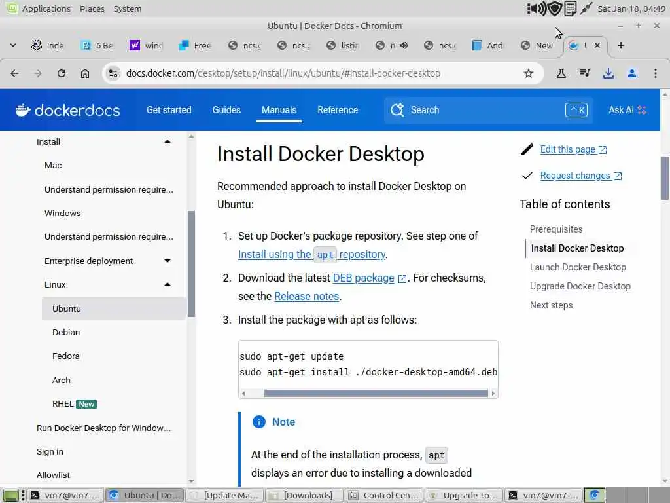Jump to Upgrade Docker Desktop in contents
The height and width of the screenshot is (503, 670).
click(x=580, y=286)
